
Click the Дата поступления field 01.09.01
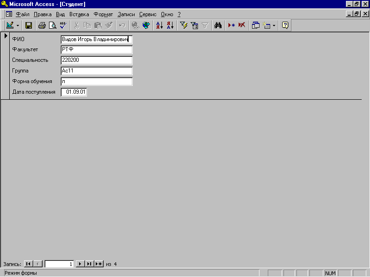pos(74,92)
